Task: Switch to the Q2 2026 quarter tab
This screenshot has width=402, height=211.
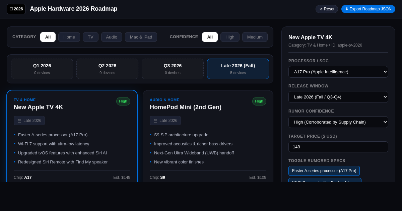Action: click(107, 69)
